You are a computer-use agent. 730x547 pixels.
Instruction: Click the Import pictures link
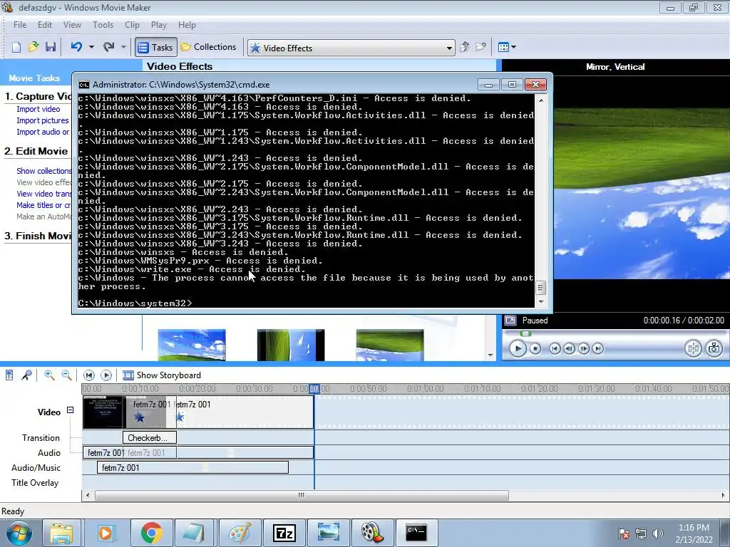42,120
